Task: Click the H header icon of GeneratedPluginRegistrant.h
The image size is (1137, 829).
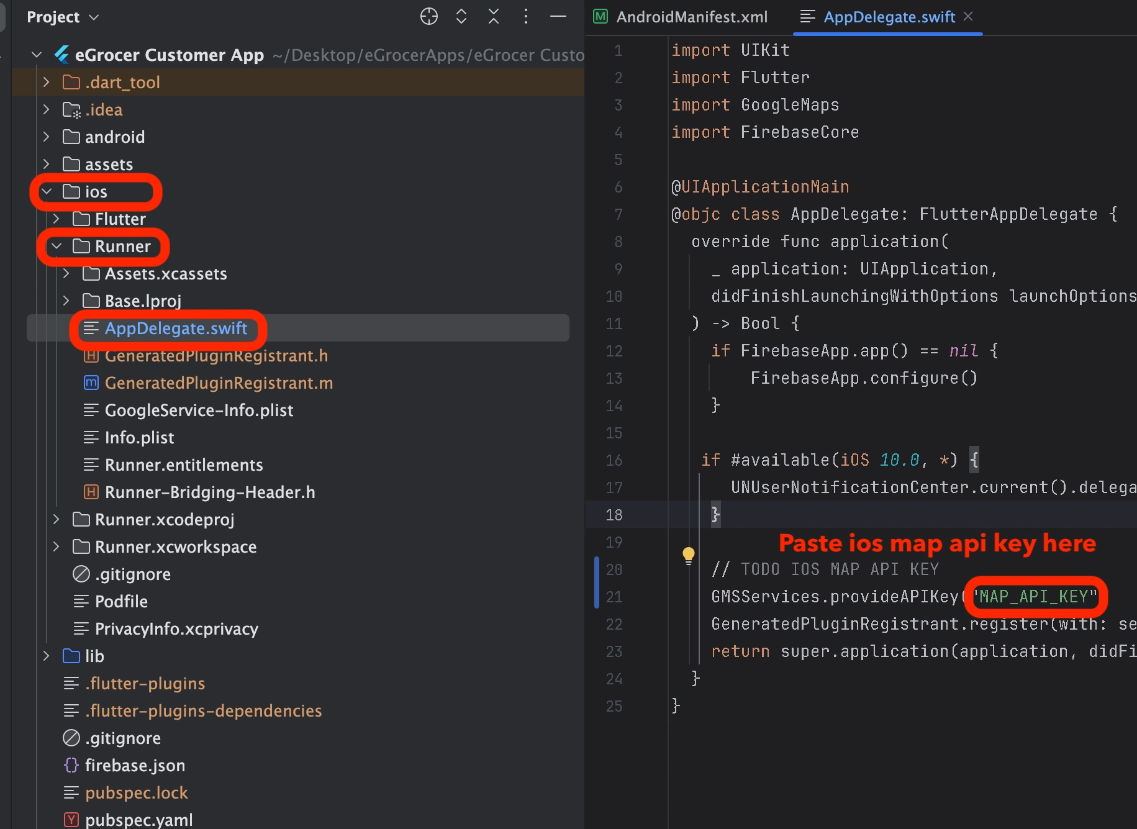Action: (91, 356)
